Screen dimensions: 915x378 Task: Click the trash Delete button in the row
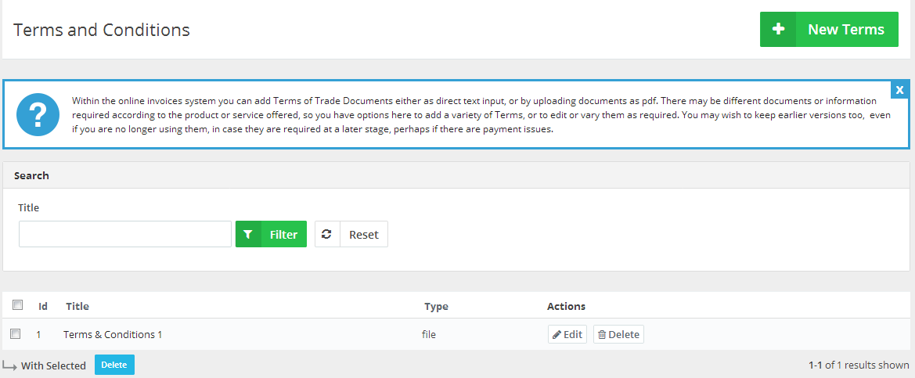pyautogui.click(x=618, y=334)
